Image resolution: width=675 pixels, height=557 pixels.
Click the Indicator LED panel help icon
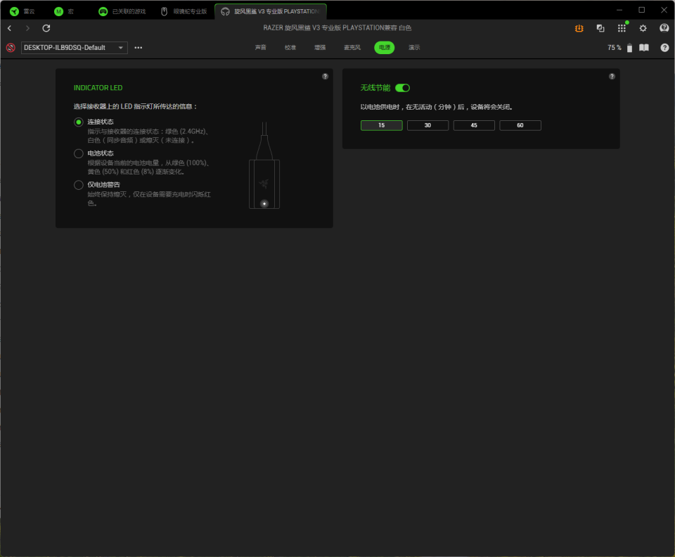(325, 76)
